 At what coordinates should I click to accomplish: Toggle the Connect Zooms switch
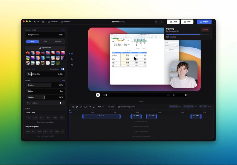63,69
